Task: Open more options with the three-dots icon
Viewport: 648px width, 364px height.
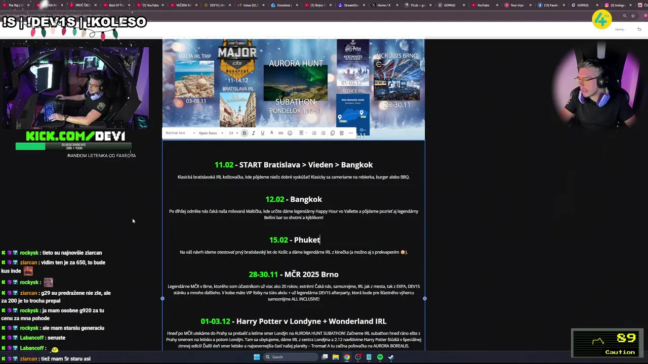Action: coord(350,133)
